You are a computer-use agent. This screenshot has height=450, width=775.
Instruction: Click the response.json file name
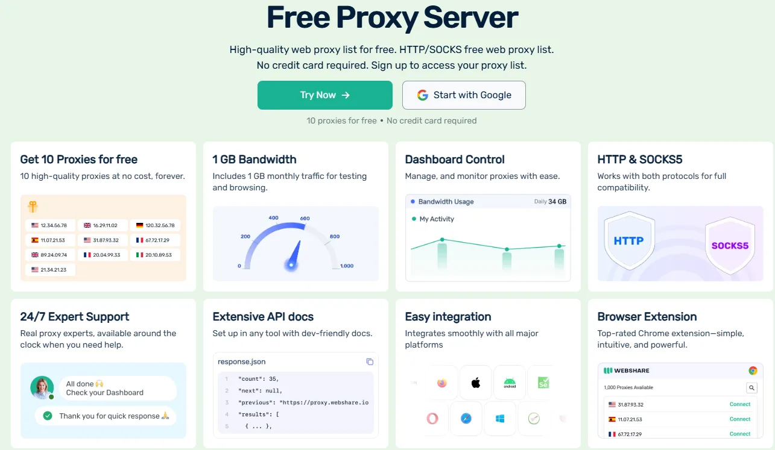(242, 361)
